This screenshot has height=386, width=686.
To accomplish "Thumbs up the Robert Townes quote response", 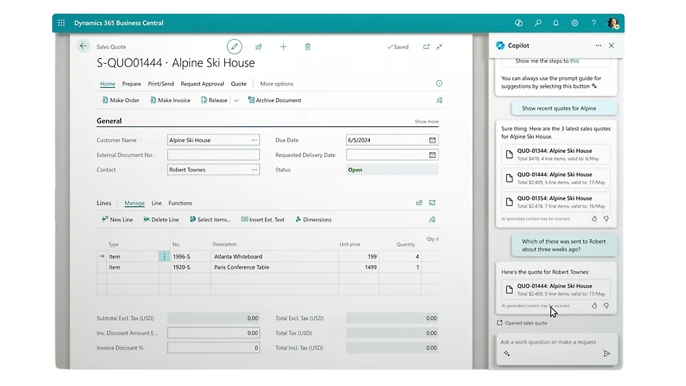I will pos(594,306).
